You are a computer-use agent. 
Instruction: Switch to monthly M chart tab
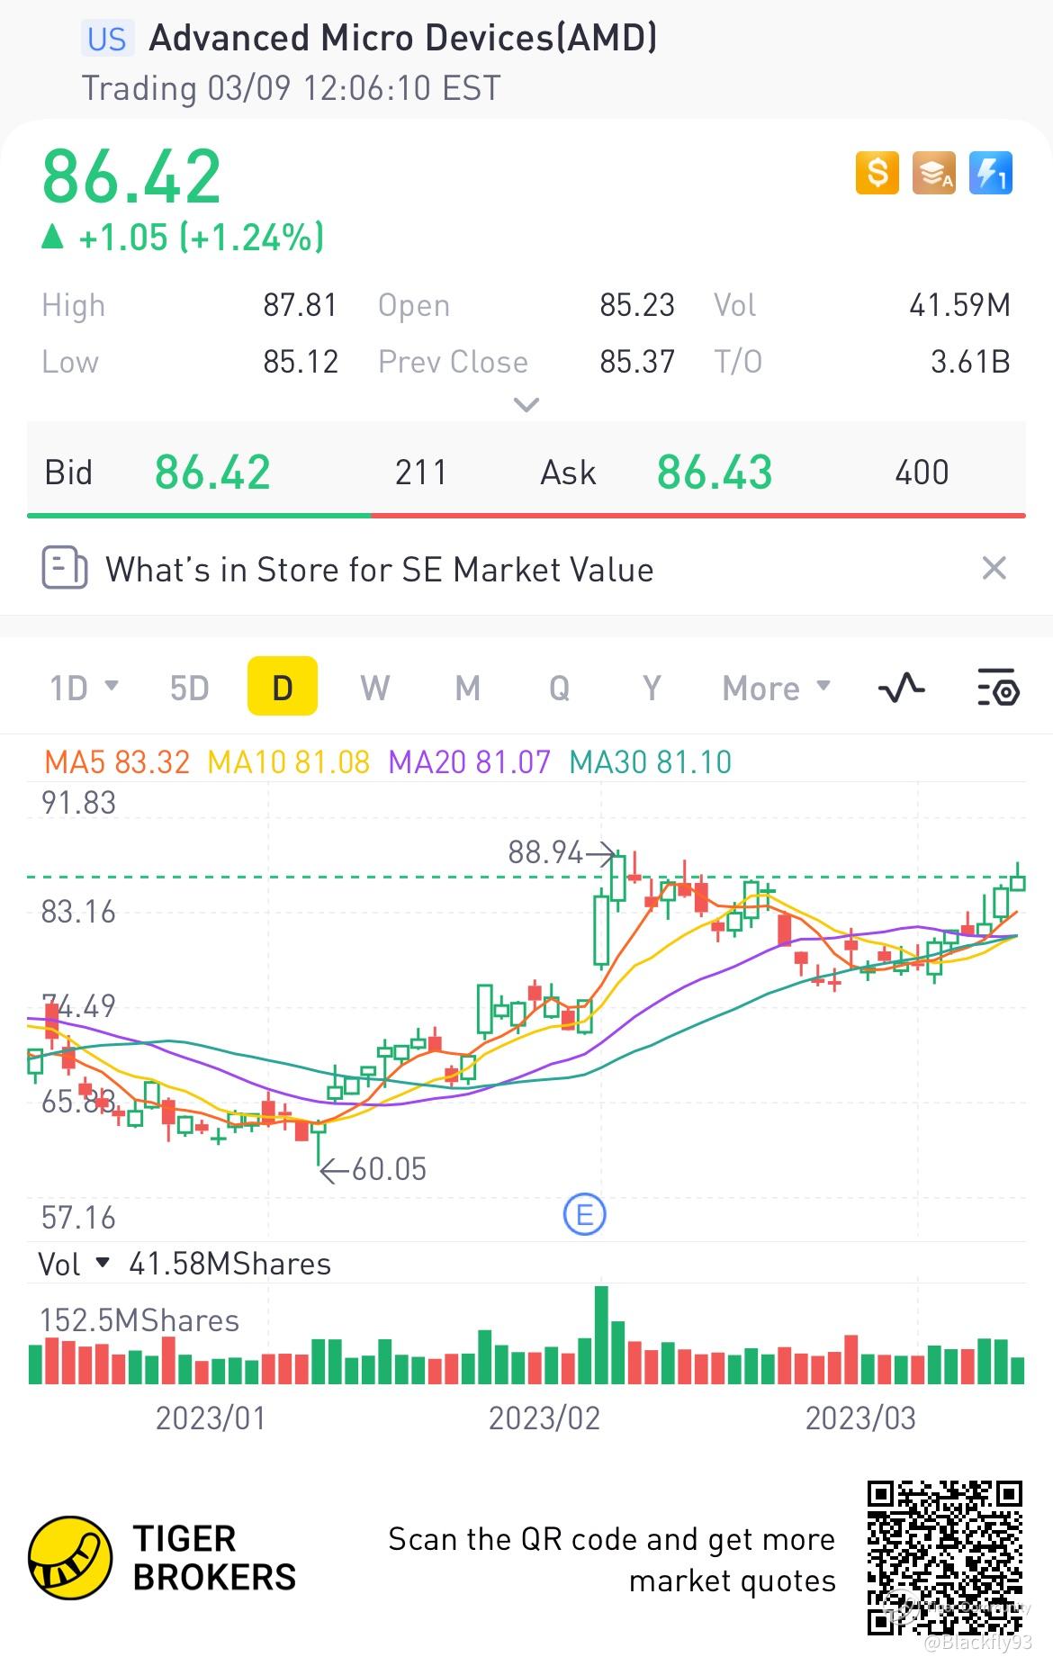(x=467, y=689)
